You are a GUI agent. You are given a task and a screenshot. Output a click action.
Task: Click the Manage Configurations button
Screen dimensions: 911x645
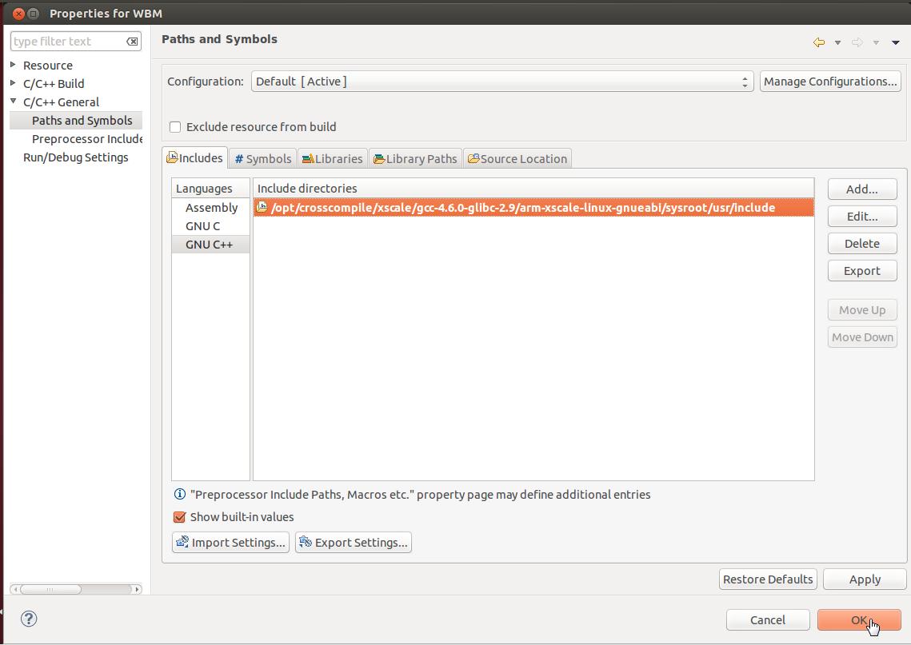point(830,81)
